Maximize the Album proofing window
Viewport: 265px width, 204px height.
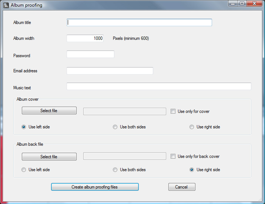click(242, 4)
